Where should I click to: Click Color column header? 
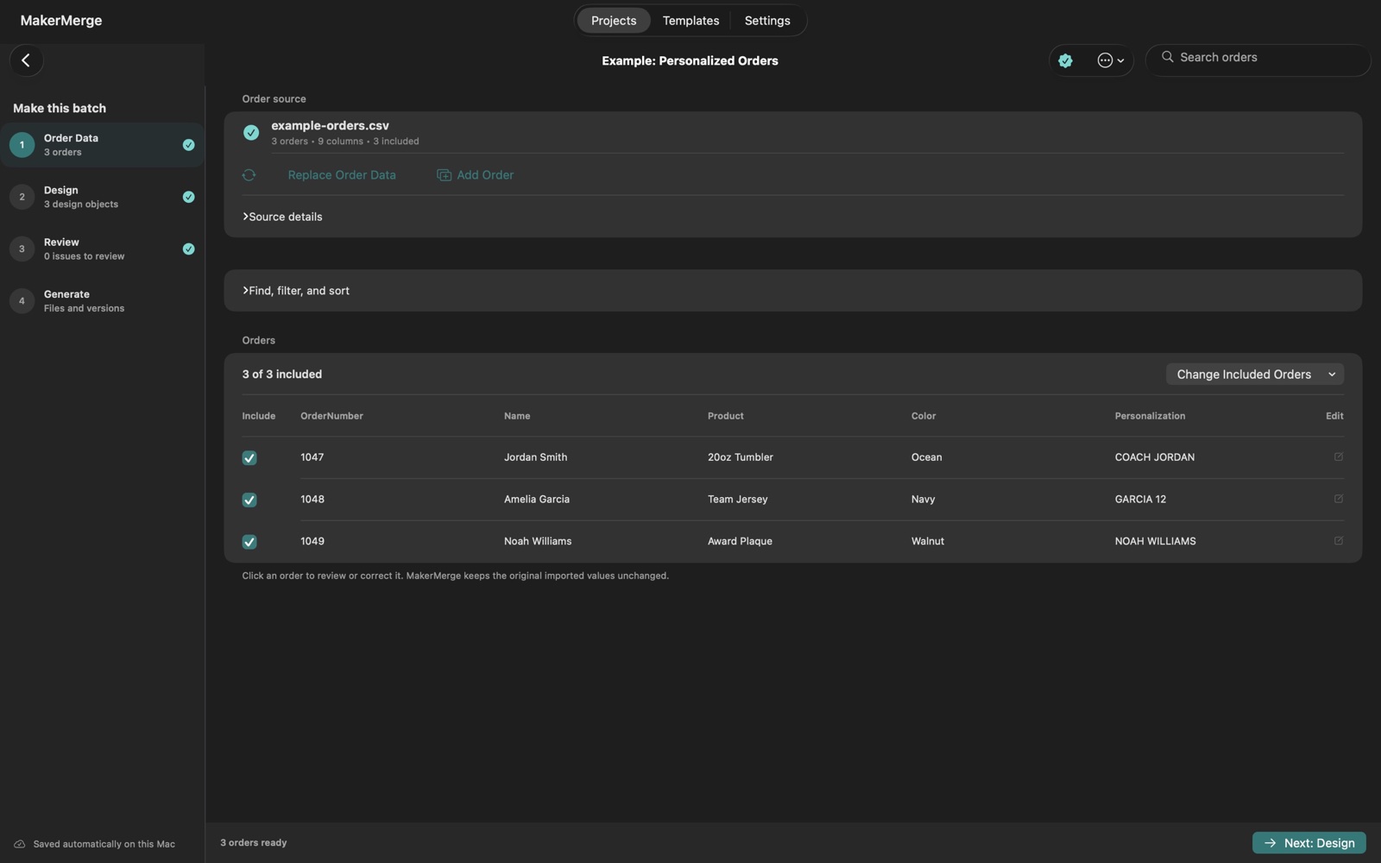click(924, 416)
